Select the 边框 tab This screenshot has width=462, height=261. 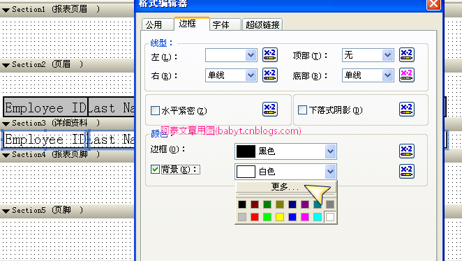(191, 24)
